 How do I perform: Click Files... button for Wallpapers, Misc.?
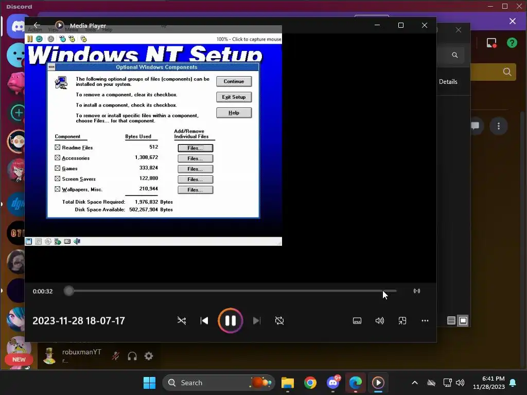pyautogui.click(x=195, y=190)
